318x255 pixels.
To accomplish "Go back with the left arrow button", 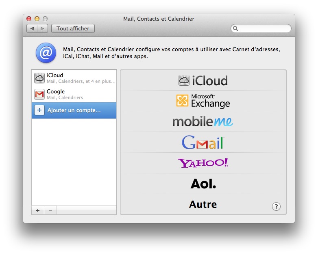I will tap(32, 28).
